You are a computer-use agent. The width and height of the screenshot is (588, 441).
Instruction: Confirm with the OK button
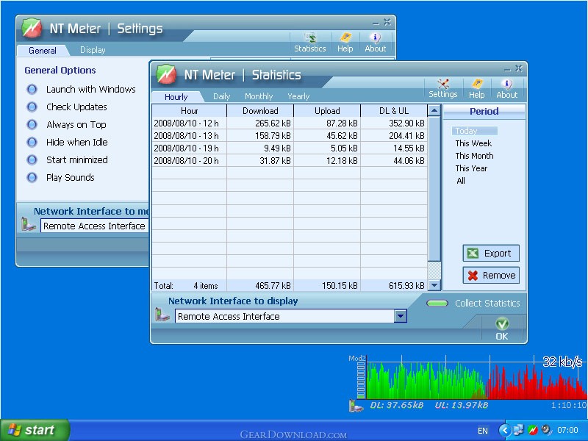tap(502, 329)
